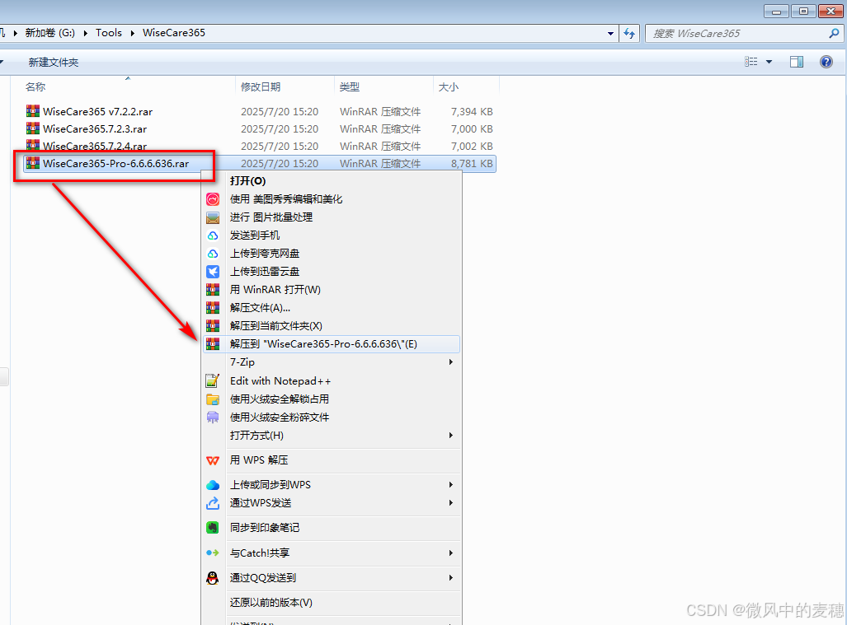Click the Catch! share icon
The height and width of the screenshot is (625, 847).
(x=213, y=553)
